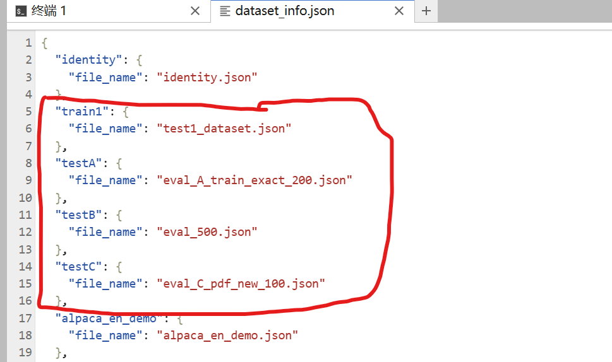The height and width of the screenshot is (362, 612).
Task: Click line number 1 in the gutter
Action: click(28, 42)
